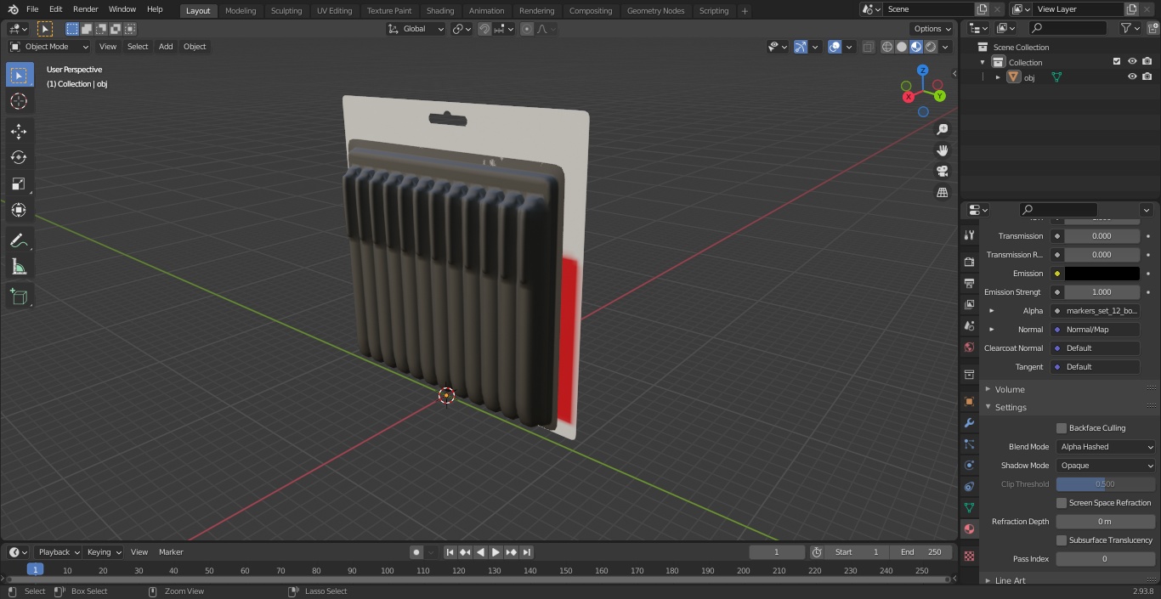Hide obj in viewport via eye icon
This screenshot has width=1161, height=599.
(x=1132, y=76)
